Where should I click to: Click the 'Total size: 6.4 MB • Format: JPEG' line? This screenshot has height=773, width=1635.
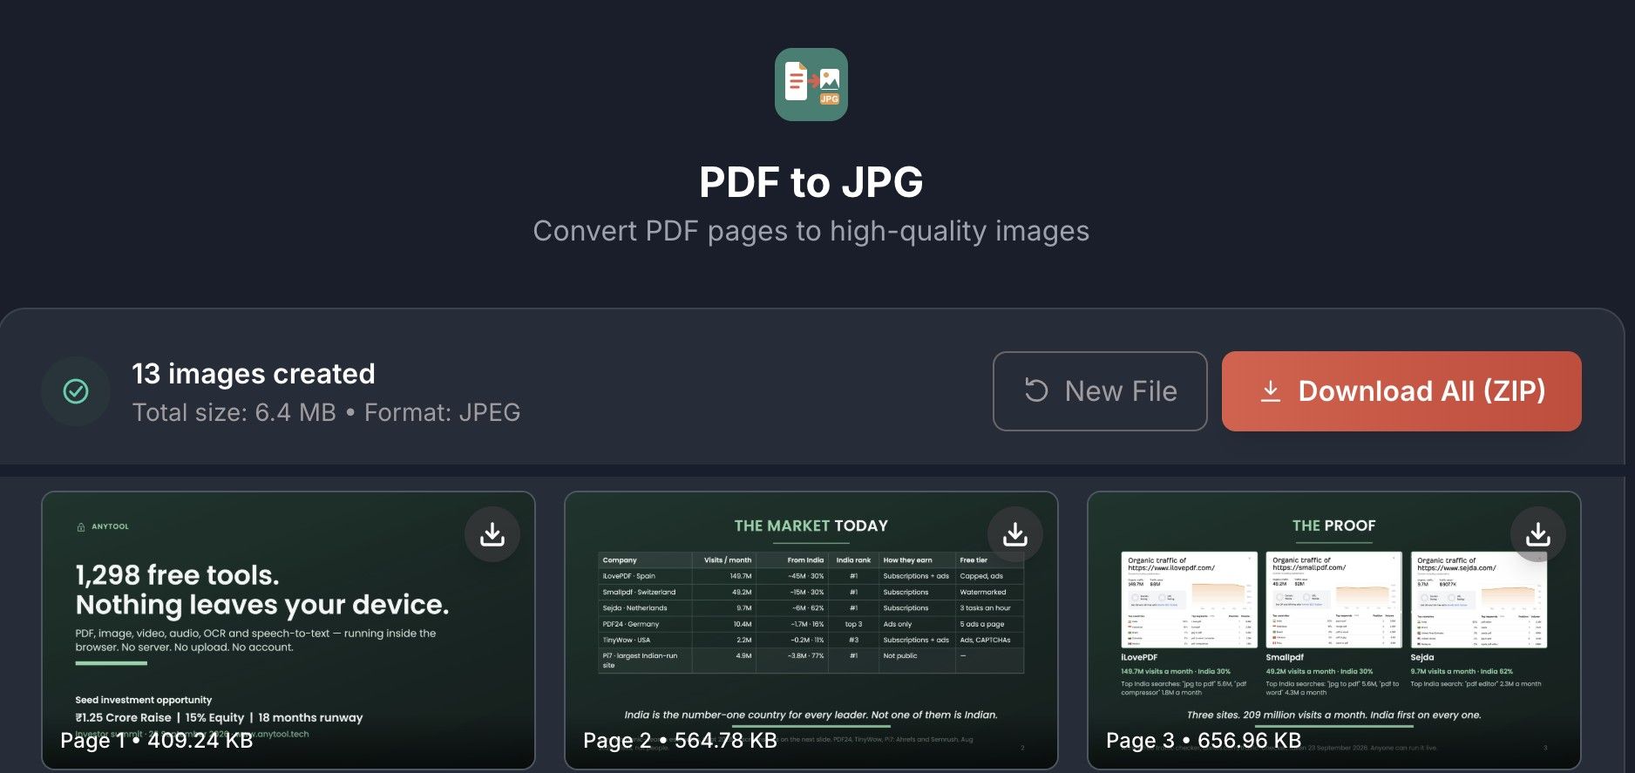[326, 412]
